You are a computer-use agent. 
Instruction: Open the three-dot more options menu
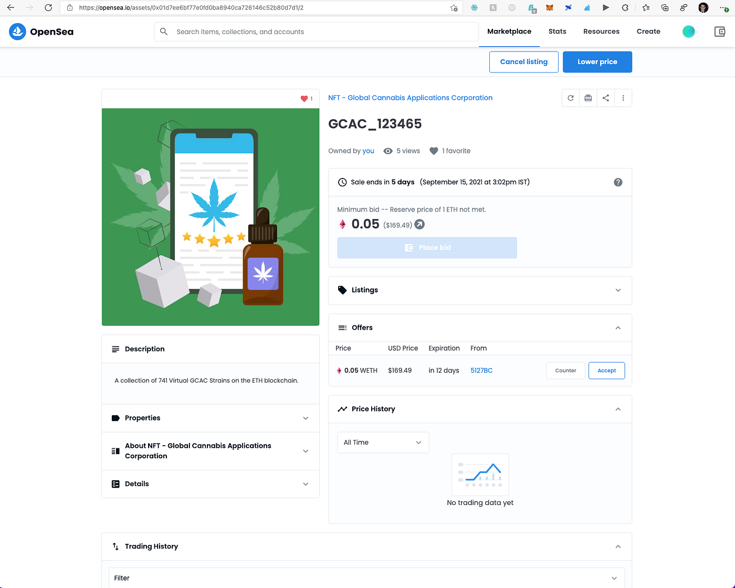pos(623,98)
